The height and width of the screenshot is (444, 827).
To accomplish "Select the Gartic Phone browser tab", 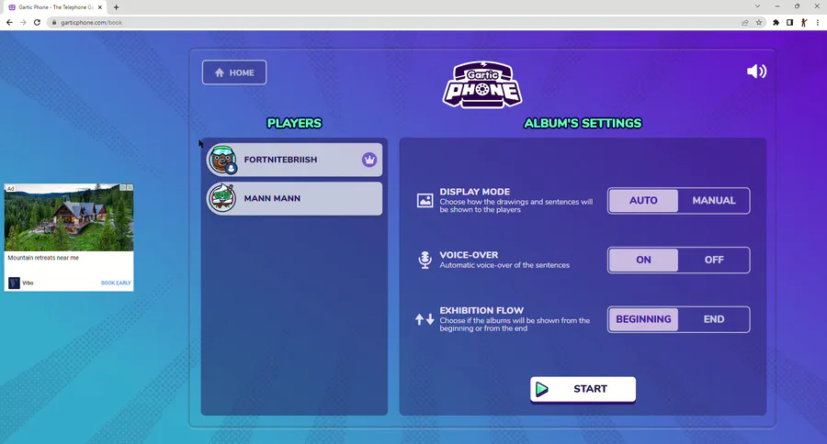I will pos(55,7).
